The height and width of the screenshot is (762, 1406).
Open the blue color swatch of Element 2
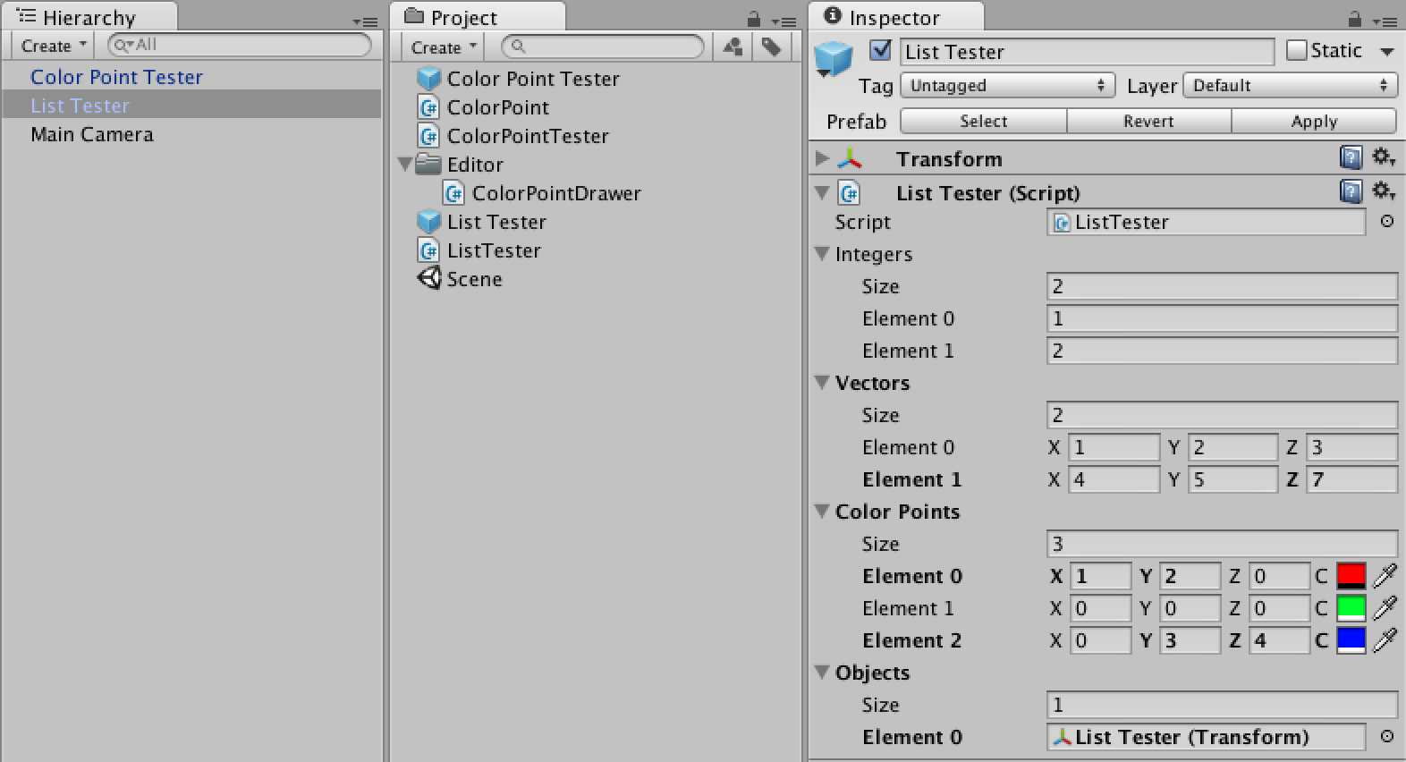pos(1351,640)
